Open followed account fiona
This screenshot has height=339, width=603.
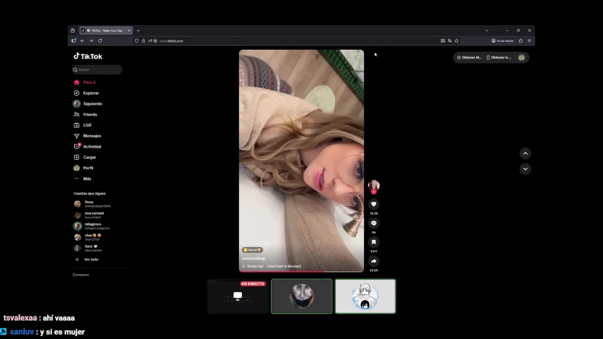pyautogui.click(x=92, y=204)
